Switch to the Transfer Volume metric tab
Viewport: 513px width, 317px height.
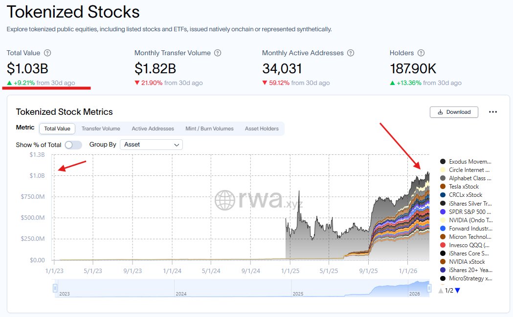click(x=101, y=129)
